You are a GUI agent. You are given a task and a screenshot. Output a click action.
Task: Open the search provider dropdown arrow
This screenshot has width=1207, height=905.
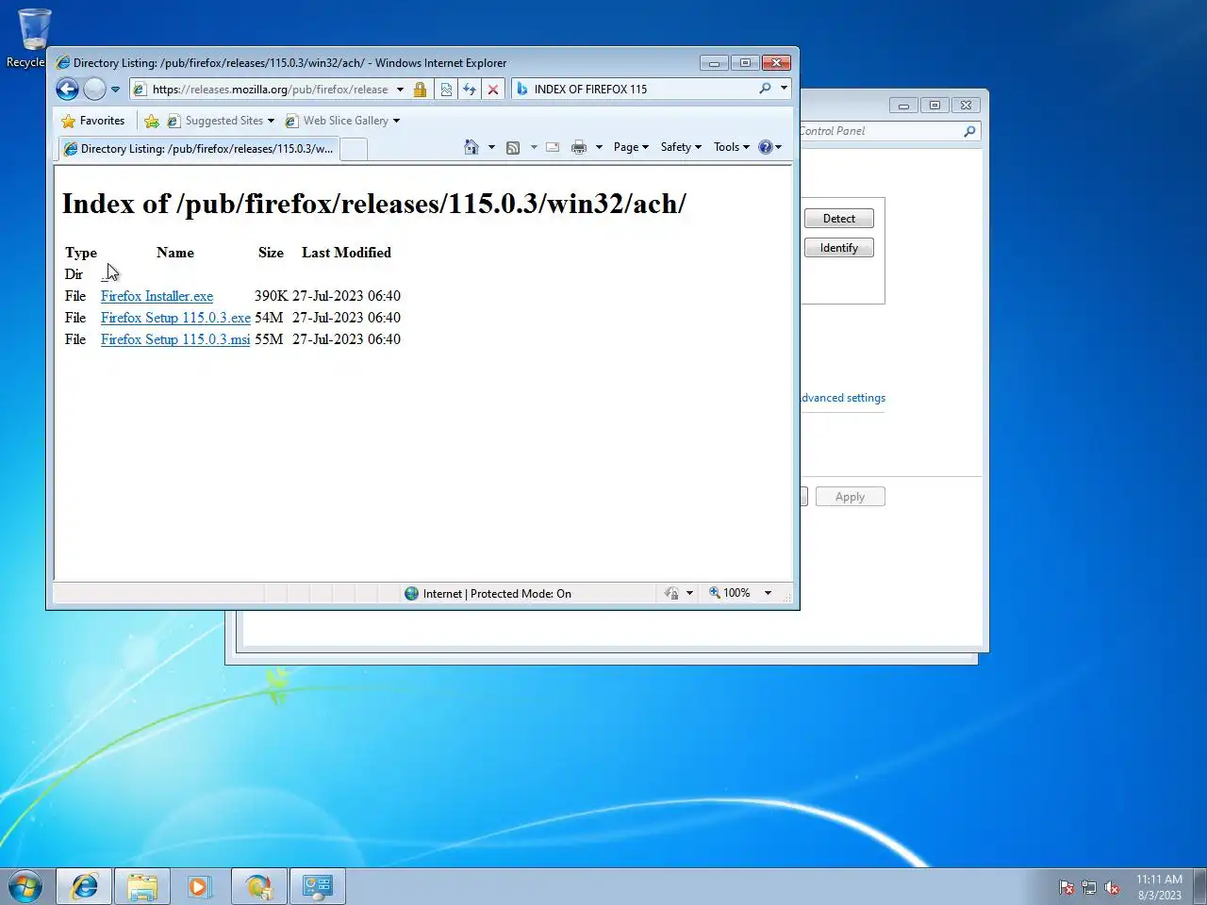point(784,89)
